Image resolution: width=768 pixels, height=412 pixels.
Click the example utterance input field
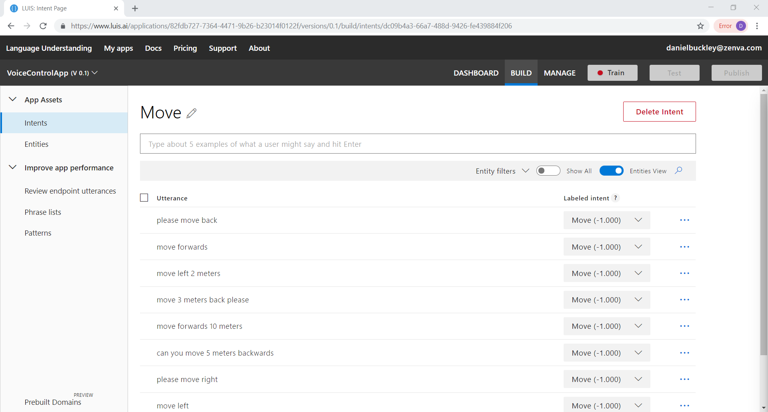(x=418, y=144)
